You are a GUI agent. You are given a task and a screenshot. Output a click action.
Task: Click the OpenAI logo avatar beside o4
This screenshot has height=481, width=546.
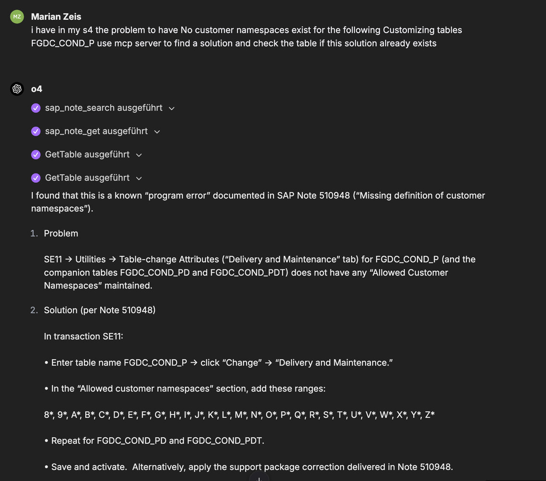(17, 89)
